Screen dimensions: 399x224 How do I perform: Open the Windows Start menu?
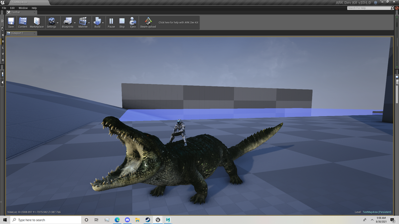(5, 220)
